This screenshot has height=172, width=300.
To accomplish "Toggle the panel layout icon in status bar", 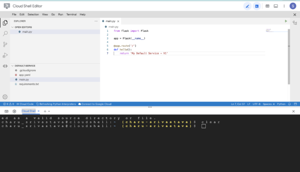I will 295,104.
